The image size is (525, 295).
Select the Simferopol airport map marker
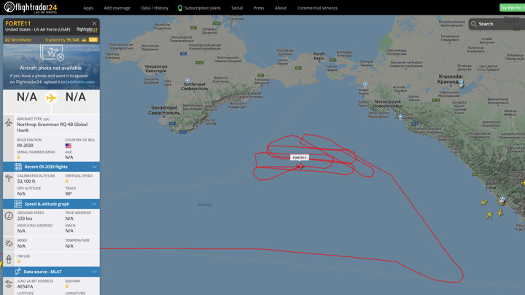[x=187, y=81]
